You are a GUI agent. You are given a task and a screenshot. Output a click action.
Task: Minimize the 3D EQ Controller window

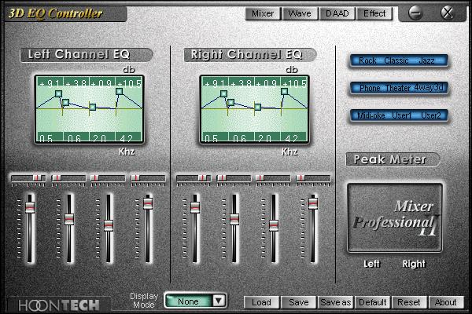[x=415, y=13]
